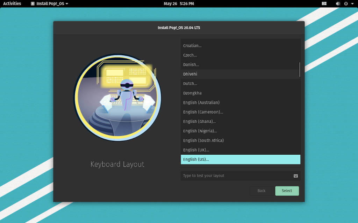The height and width of the screenshot is (223, 358).
Task: Click the robot illustration circle
Action: (x=117, y=98)
